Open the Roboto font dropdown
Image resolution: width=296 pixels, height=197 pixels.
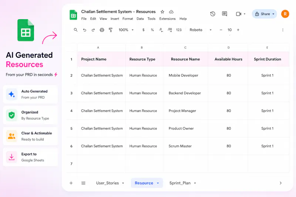(200, 30)
